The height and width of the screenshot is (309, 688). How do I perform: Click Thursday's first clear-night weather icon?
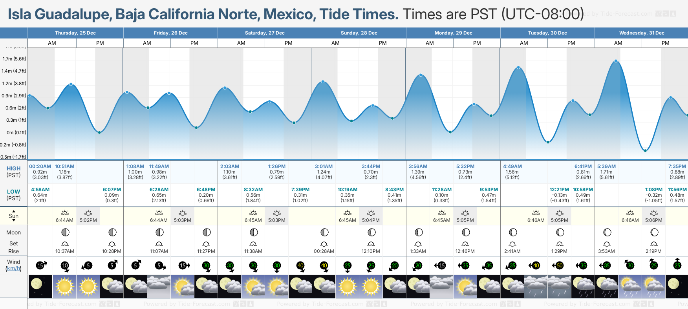click(40, 286)
